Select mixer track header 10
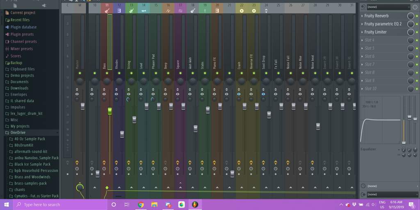This screenshot has width=420, height=210. click(95, 8)
